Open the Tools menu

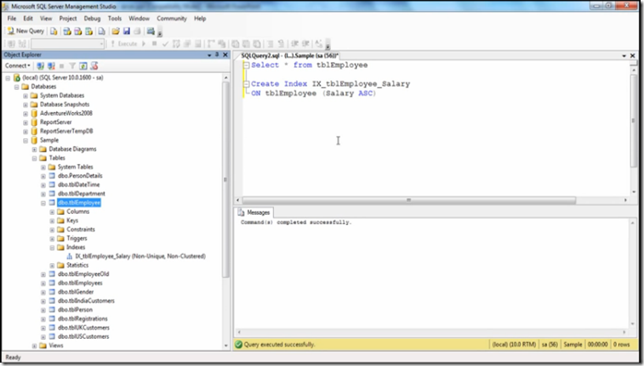tap(115, 19)
